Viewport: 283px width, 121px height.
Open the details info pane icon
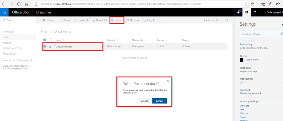click(x=226, y=20)
